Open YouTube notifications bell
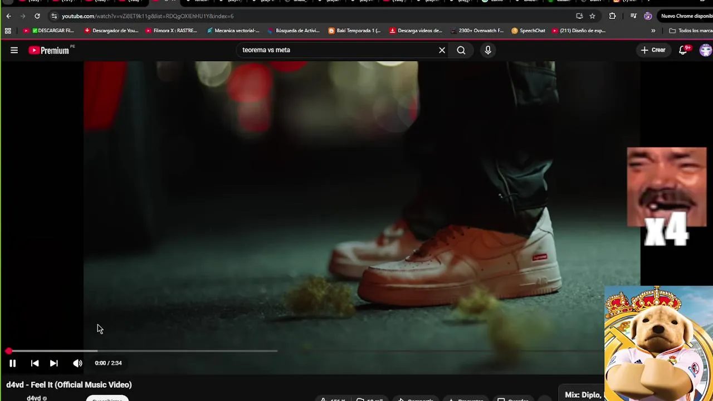 [x=683, y=50]
